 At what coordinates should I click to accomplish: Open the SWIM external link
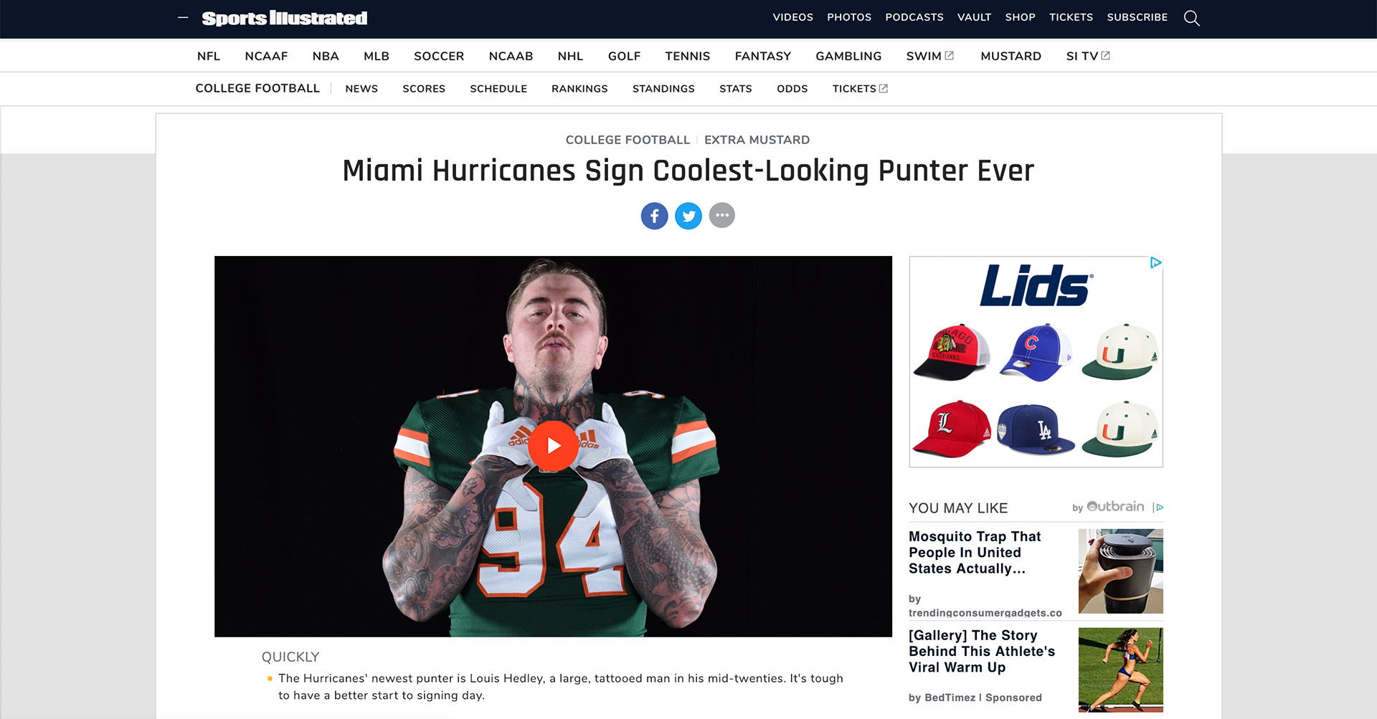[929, 56]
